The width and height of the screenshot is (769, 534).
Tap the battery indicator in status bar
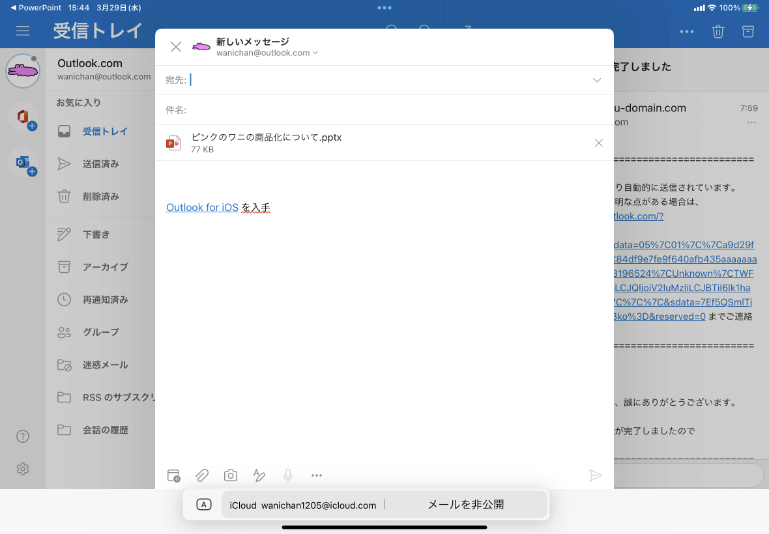pos(751,8)
